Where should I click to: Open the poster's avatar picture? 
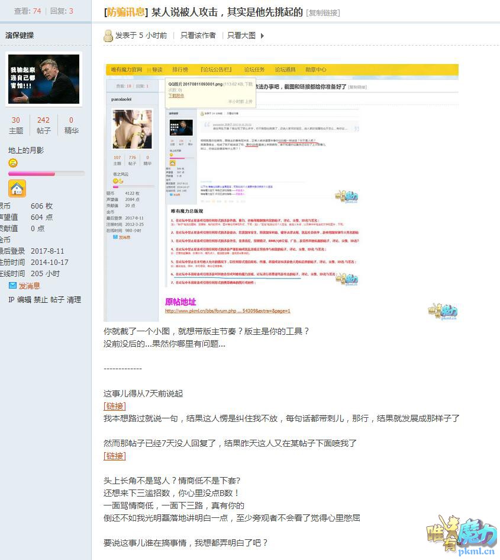(44, 79)
